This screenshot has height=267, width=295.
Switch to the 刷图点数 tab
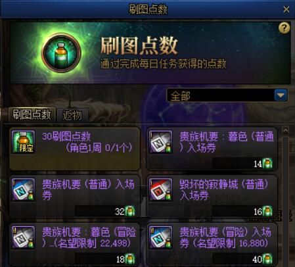(x=32, y=114)
